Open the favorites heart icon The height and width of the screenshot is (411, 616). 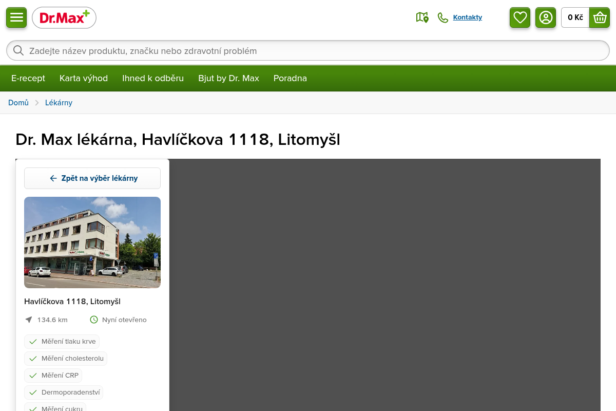click(x=520, y=17)
